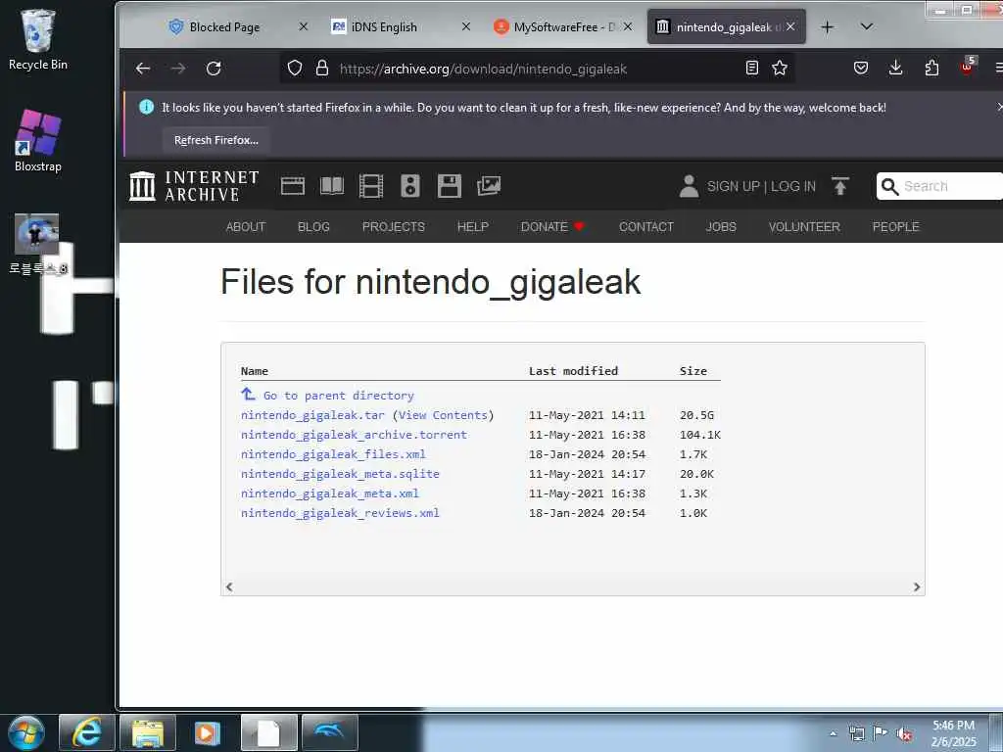Image resolution: width=1003 pixels, height=752 pixels.
Task: Click the LOG IN link
Action: pos(793,186)
